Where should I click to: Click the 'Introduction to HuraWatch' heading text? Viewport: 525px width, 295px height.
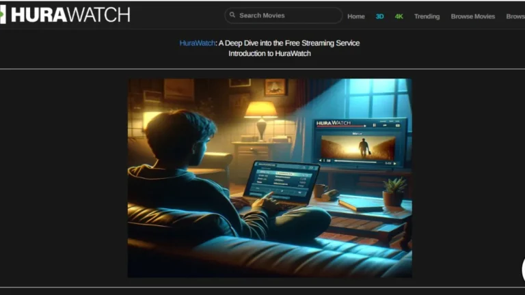coord(269,53)
